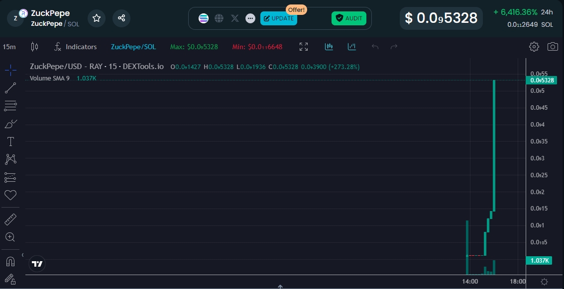Open the more options ellipsis menu

pos(250,18)
